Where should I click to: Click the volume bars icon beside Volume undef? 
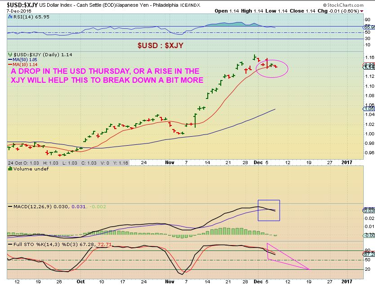point(10,169)
